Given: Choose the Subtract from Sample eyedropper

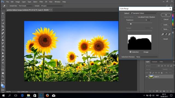Looking at the screenshot, I should 169,35.
